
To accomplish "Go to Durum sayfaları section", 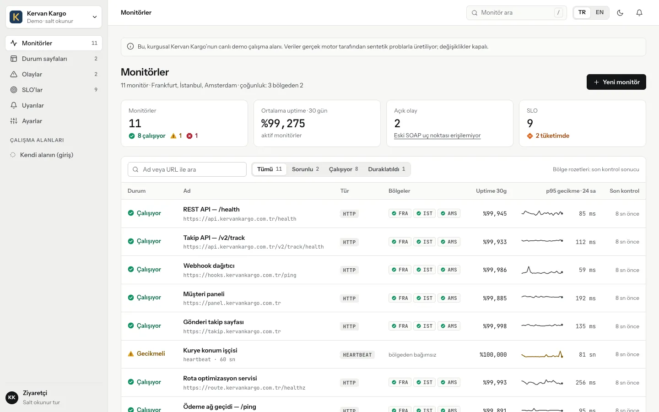I will [54, 59].
